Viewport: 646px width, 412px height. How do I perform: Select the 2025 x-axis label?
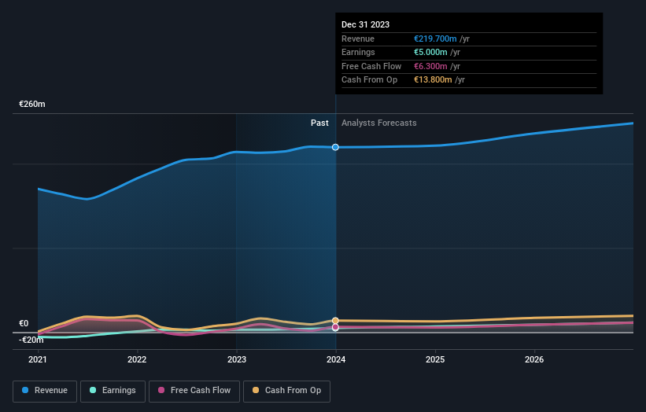[435, 360]
